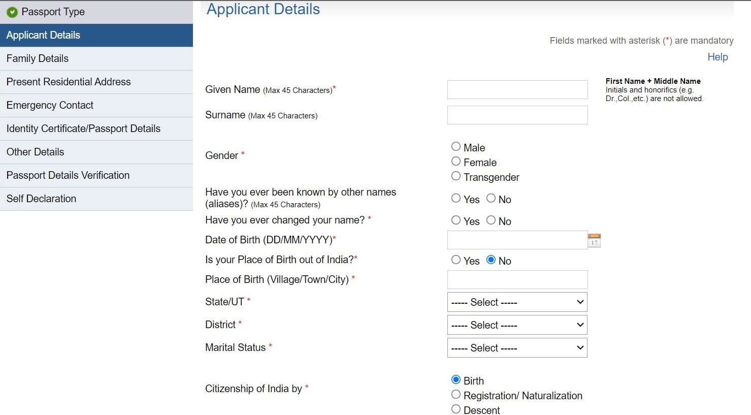
Task: Choose Transgender as the gender
Action: pos(456,176)
